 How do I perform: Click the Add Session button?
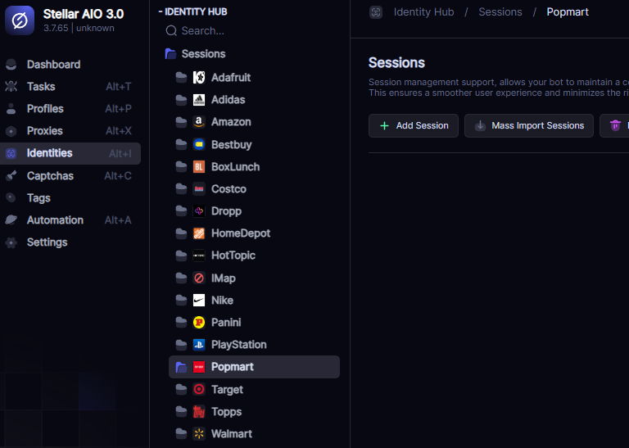point(413,125)
